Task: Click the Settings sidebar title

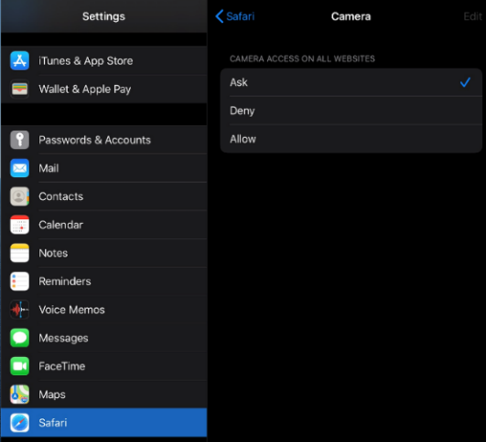Action: [x=103, y=16]
